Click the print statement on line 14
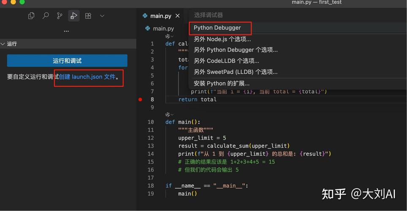The image size is (407, 211). pos(255,154)
